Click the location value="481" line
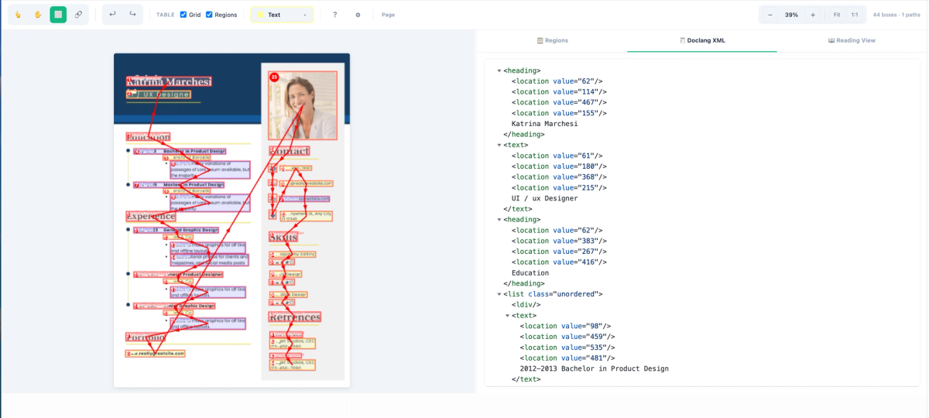Image resolution: width=929 pixels, height=418 pixels. [567, 358]
